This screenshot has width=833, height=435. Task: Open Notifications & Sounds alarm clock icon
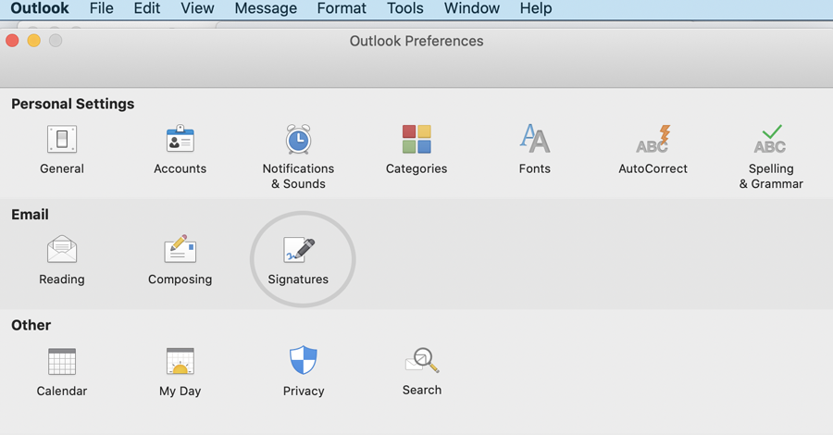(x=298, y=139)
